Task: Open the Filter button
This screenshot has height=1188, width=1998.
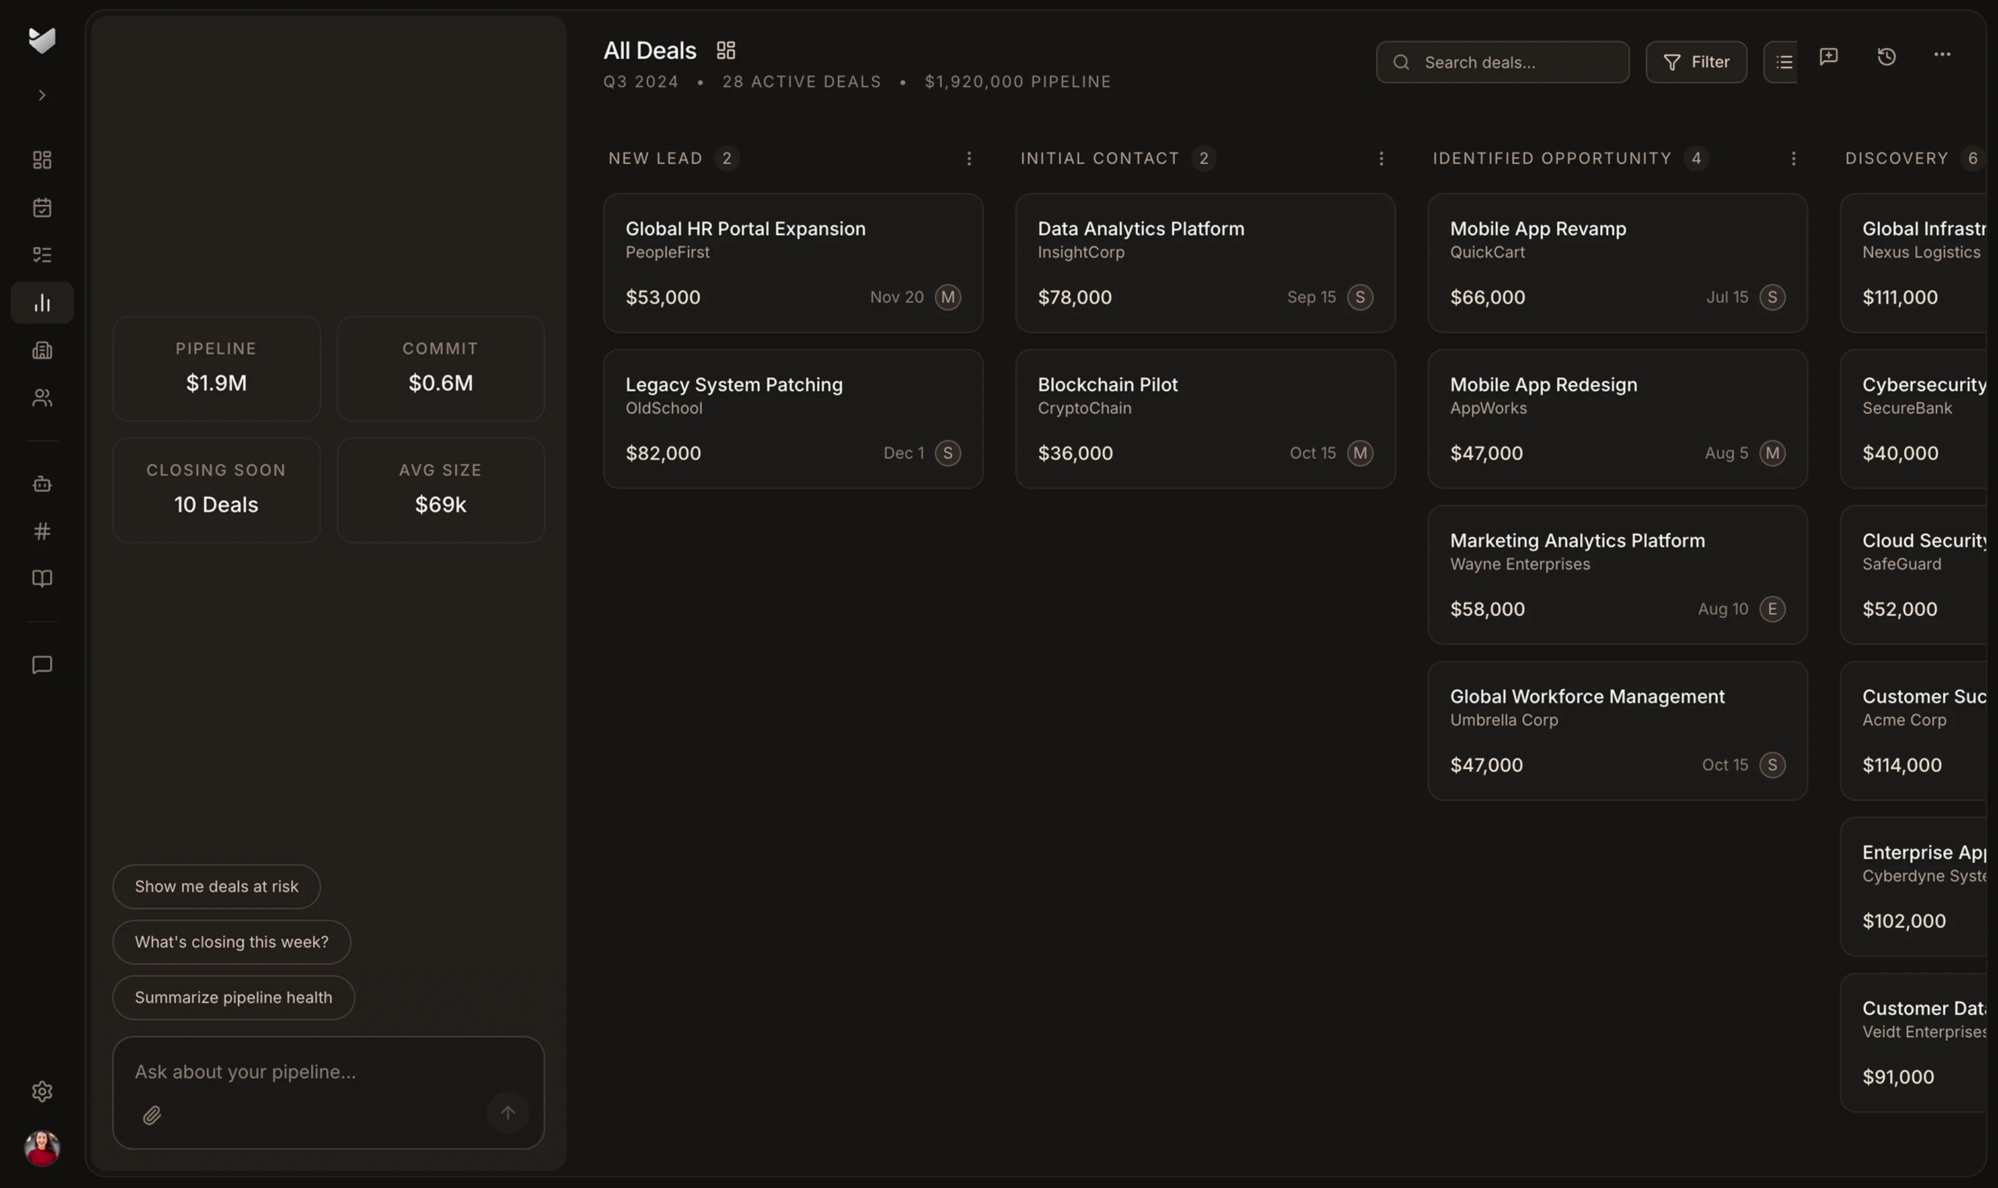Action: coord(1696,61)
